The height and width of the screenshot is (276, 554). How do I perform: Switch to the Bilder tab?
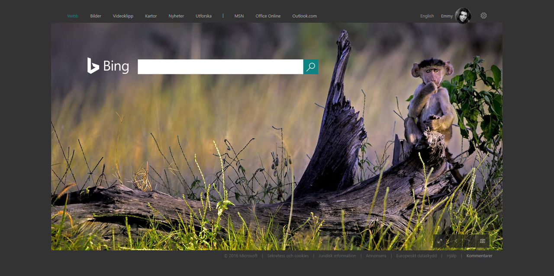(x=96, y=16)
